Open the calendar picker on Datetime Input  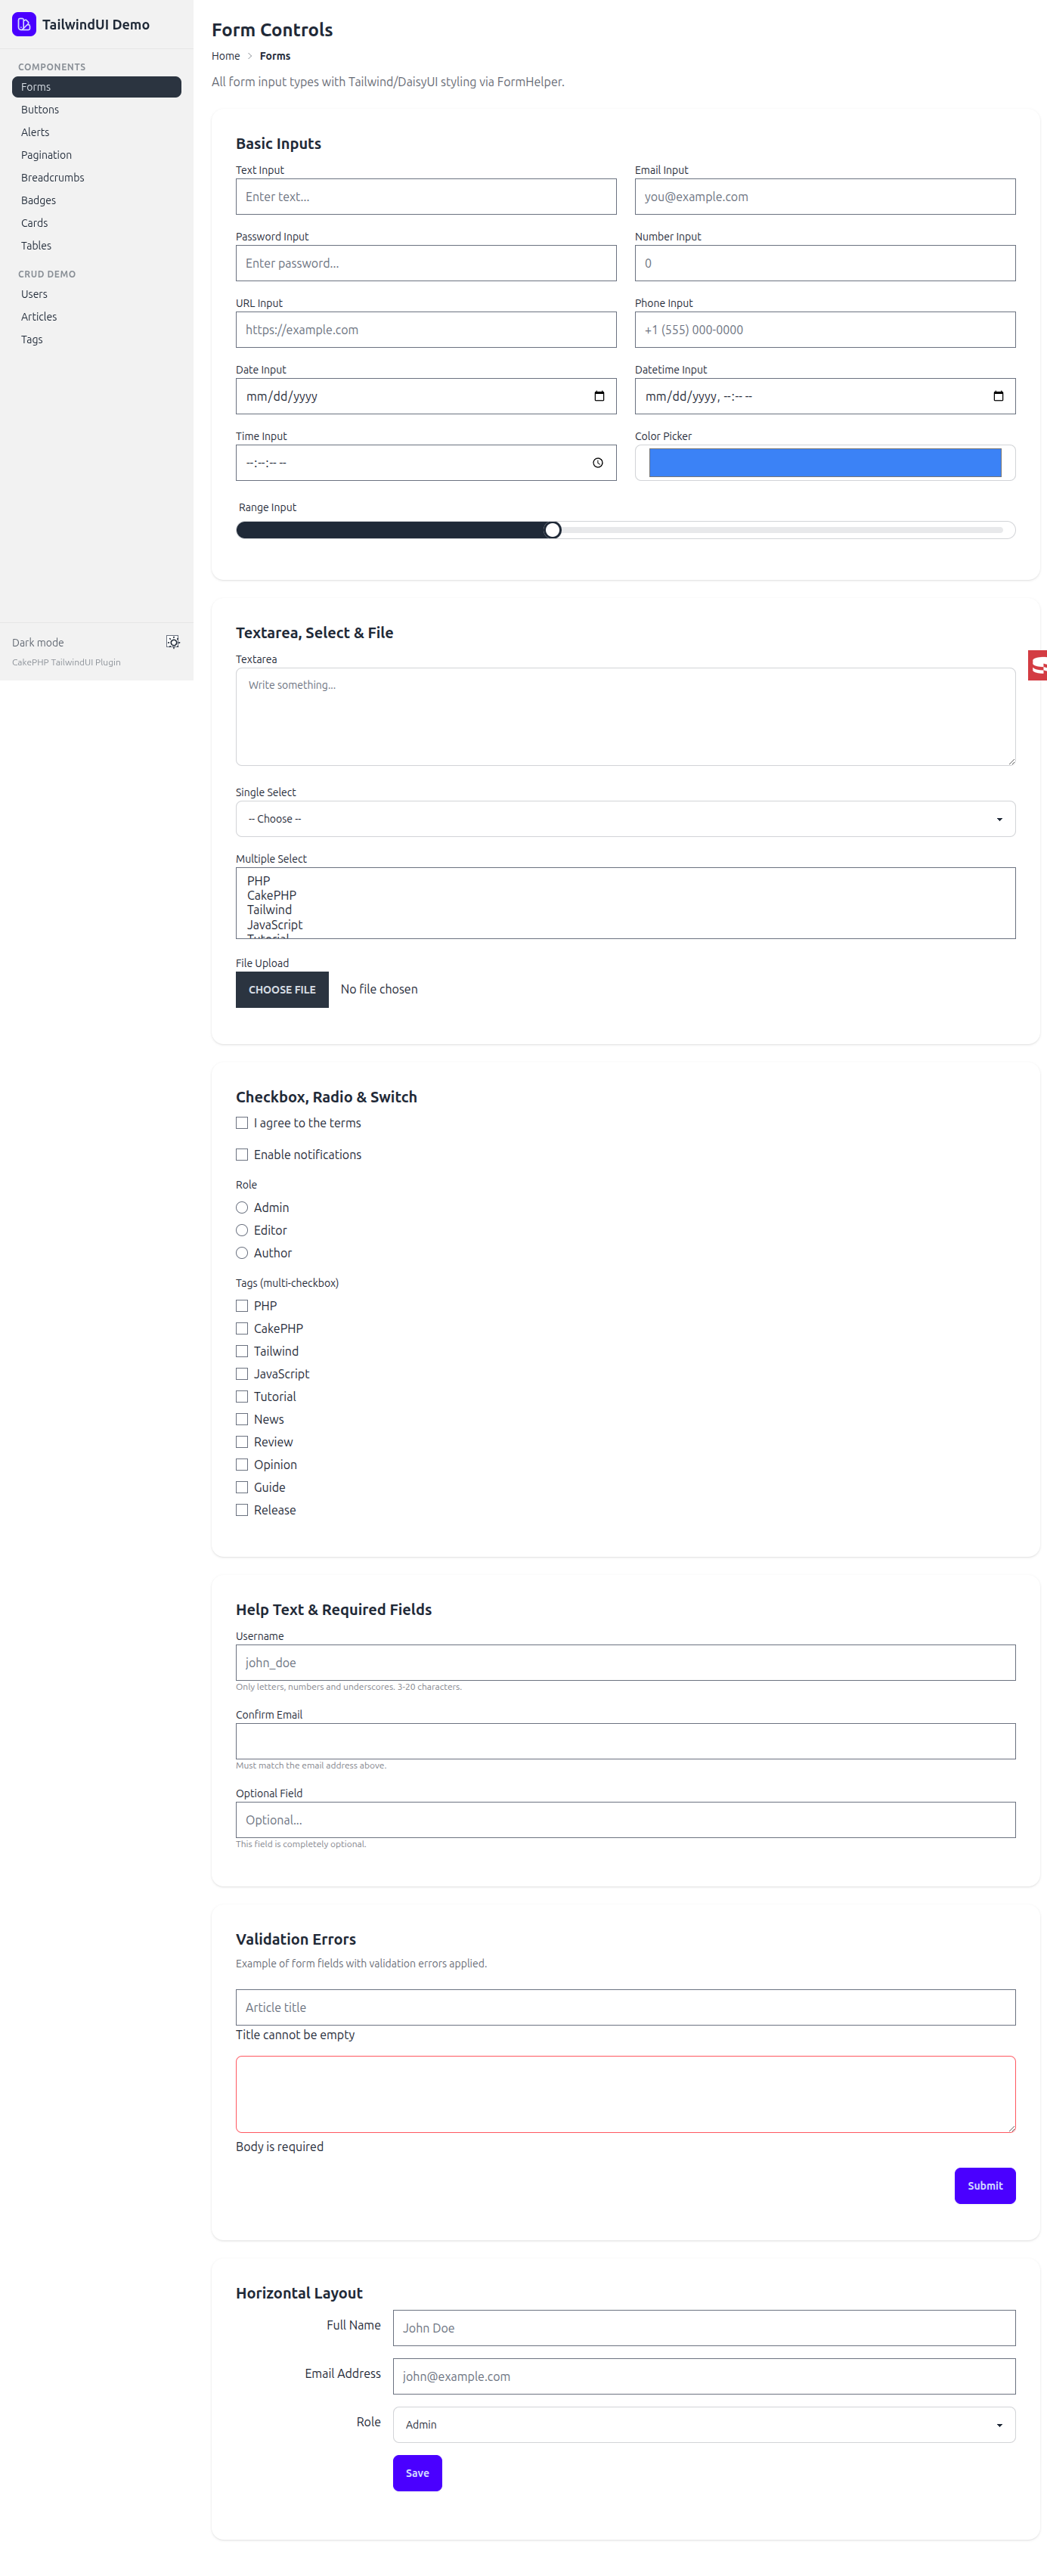pos(999,395)
